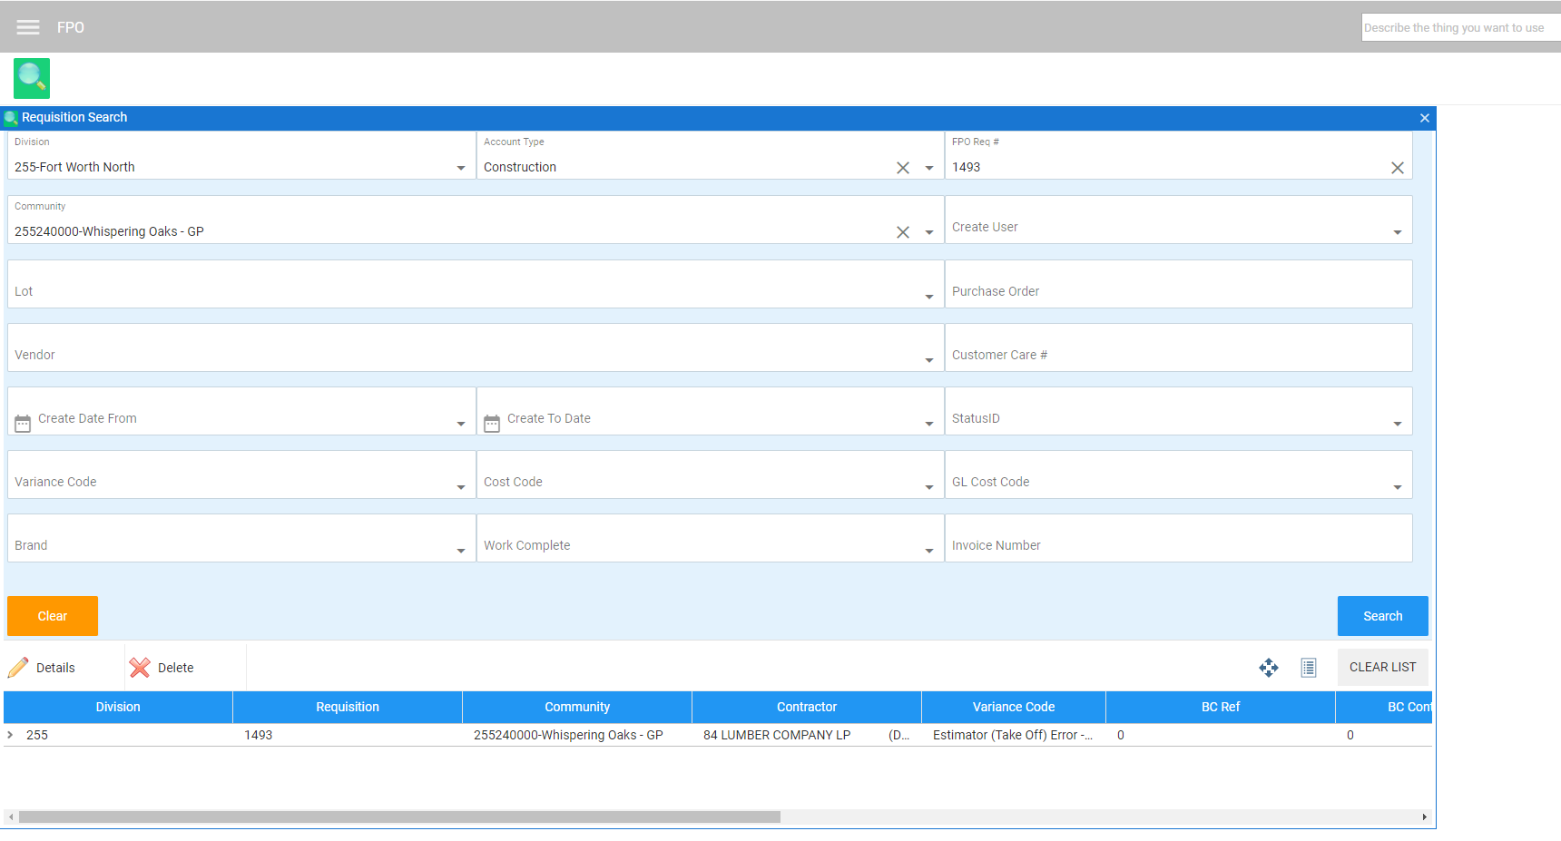
Task: Clear the Community field selection
Action: (902, 232)
